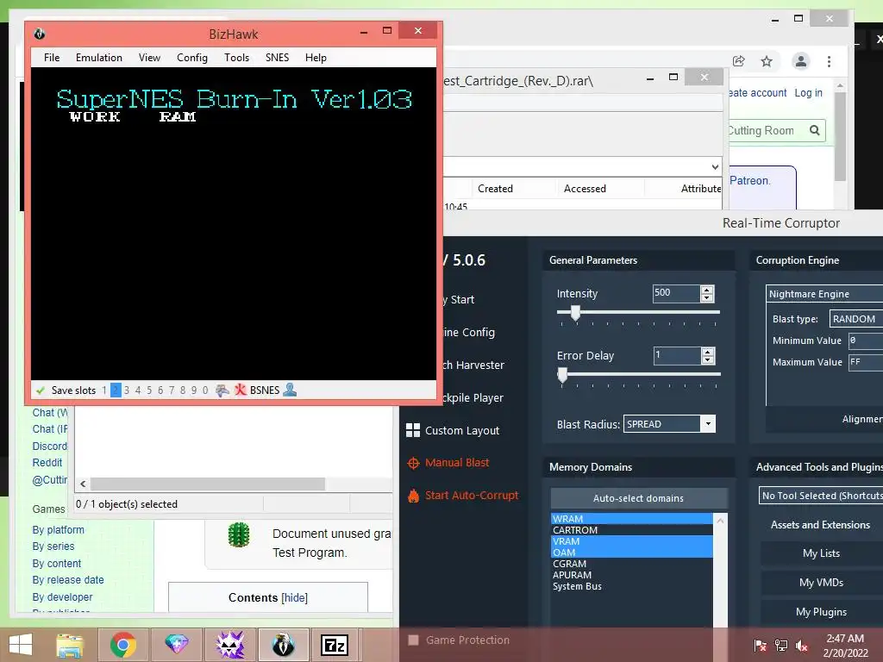Open Chrome's three-dot menu
883x662 pixels.
(x=829, y=61)
